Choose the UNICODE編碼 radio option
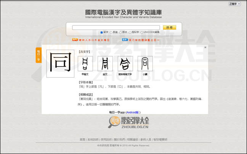Viewport: 247px width, 154px height. [x=142, y=32]
